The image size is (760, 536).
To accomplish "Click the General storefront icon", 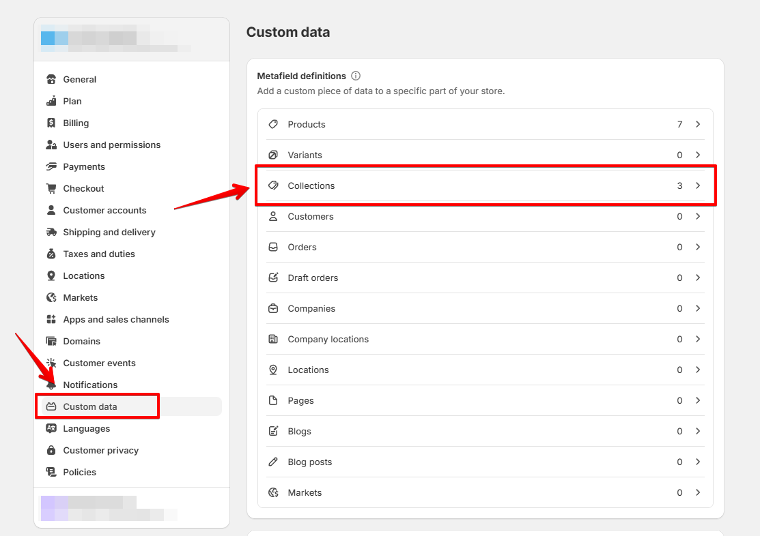I will click(x=51, y=79).
